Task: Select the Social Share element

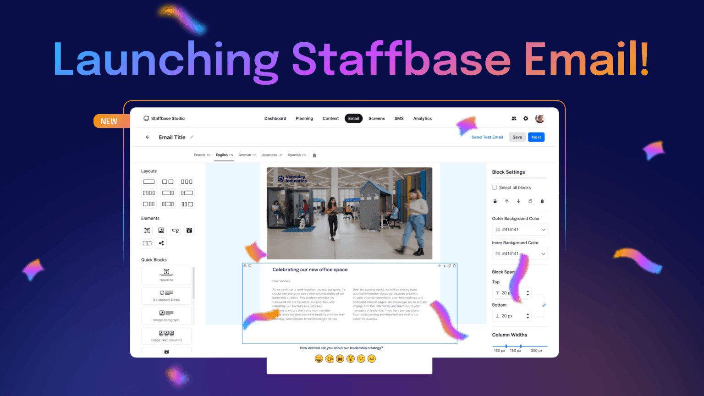Action: pos(161,243)
